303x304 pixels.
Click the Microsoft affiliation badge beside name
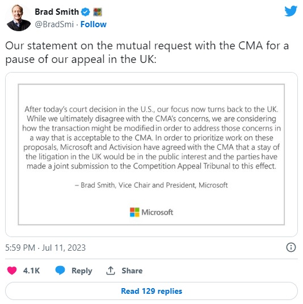pyautogui.click(x=98, y=12)
